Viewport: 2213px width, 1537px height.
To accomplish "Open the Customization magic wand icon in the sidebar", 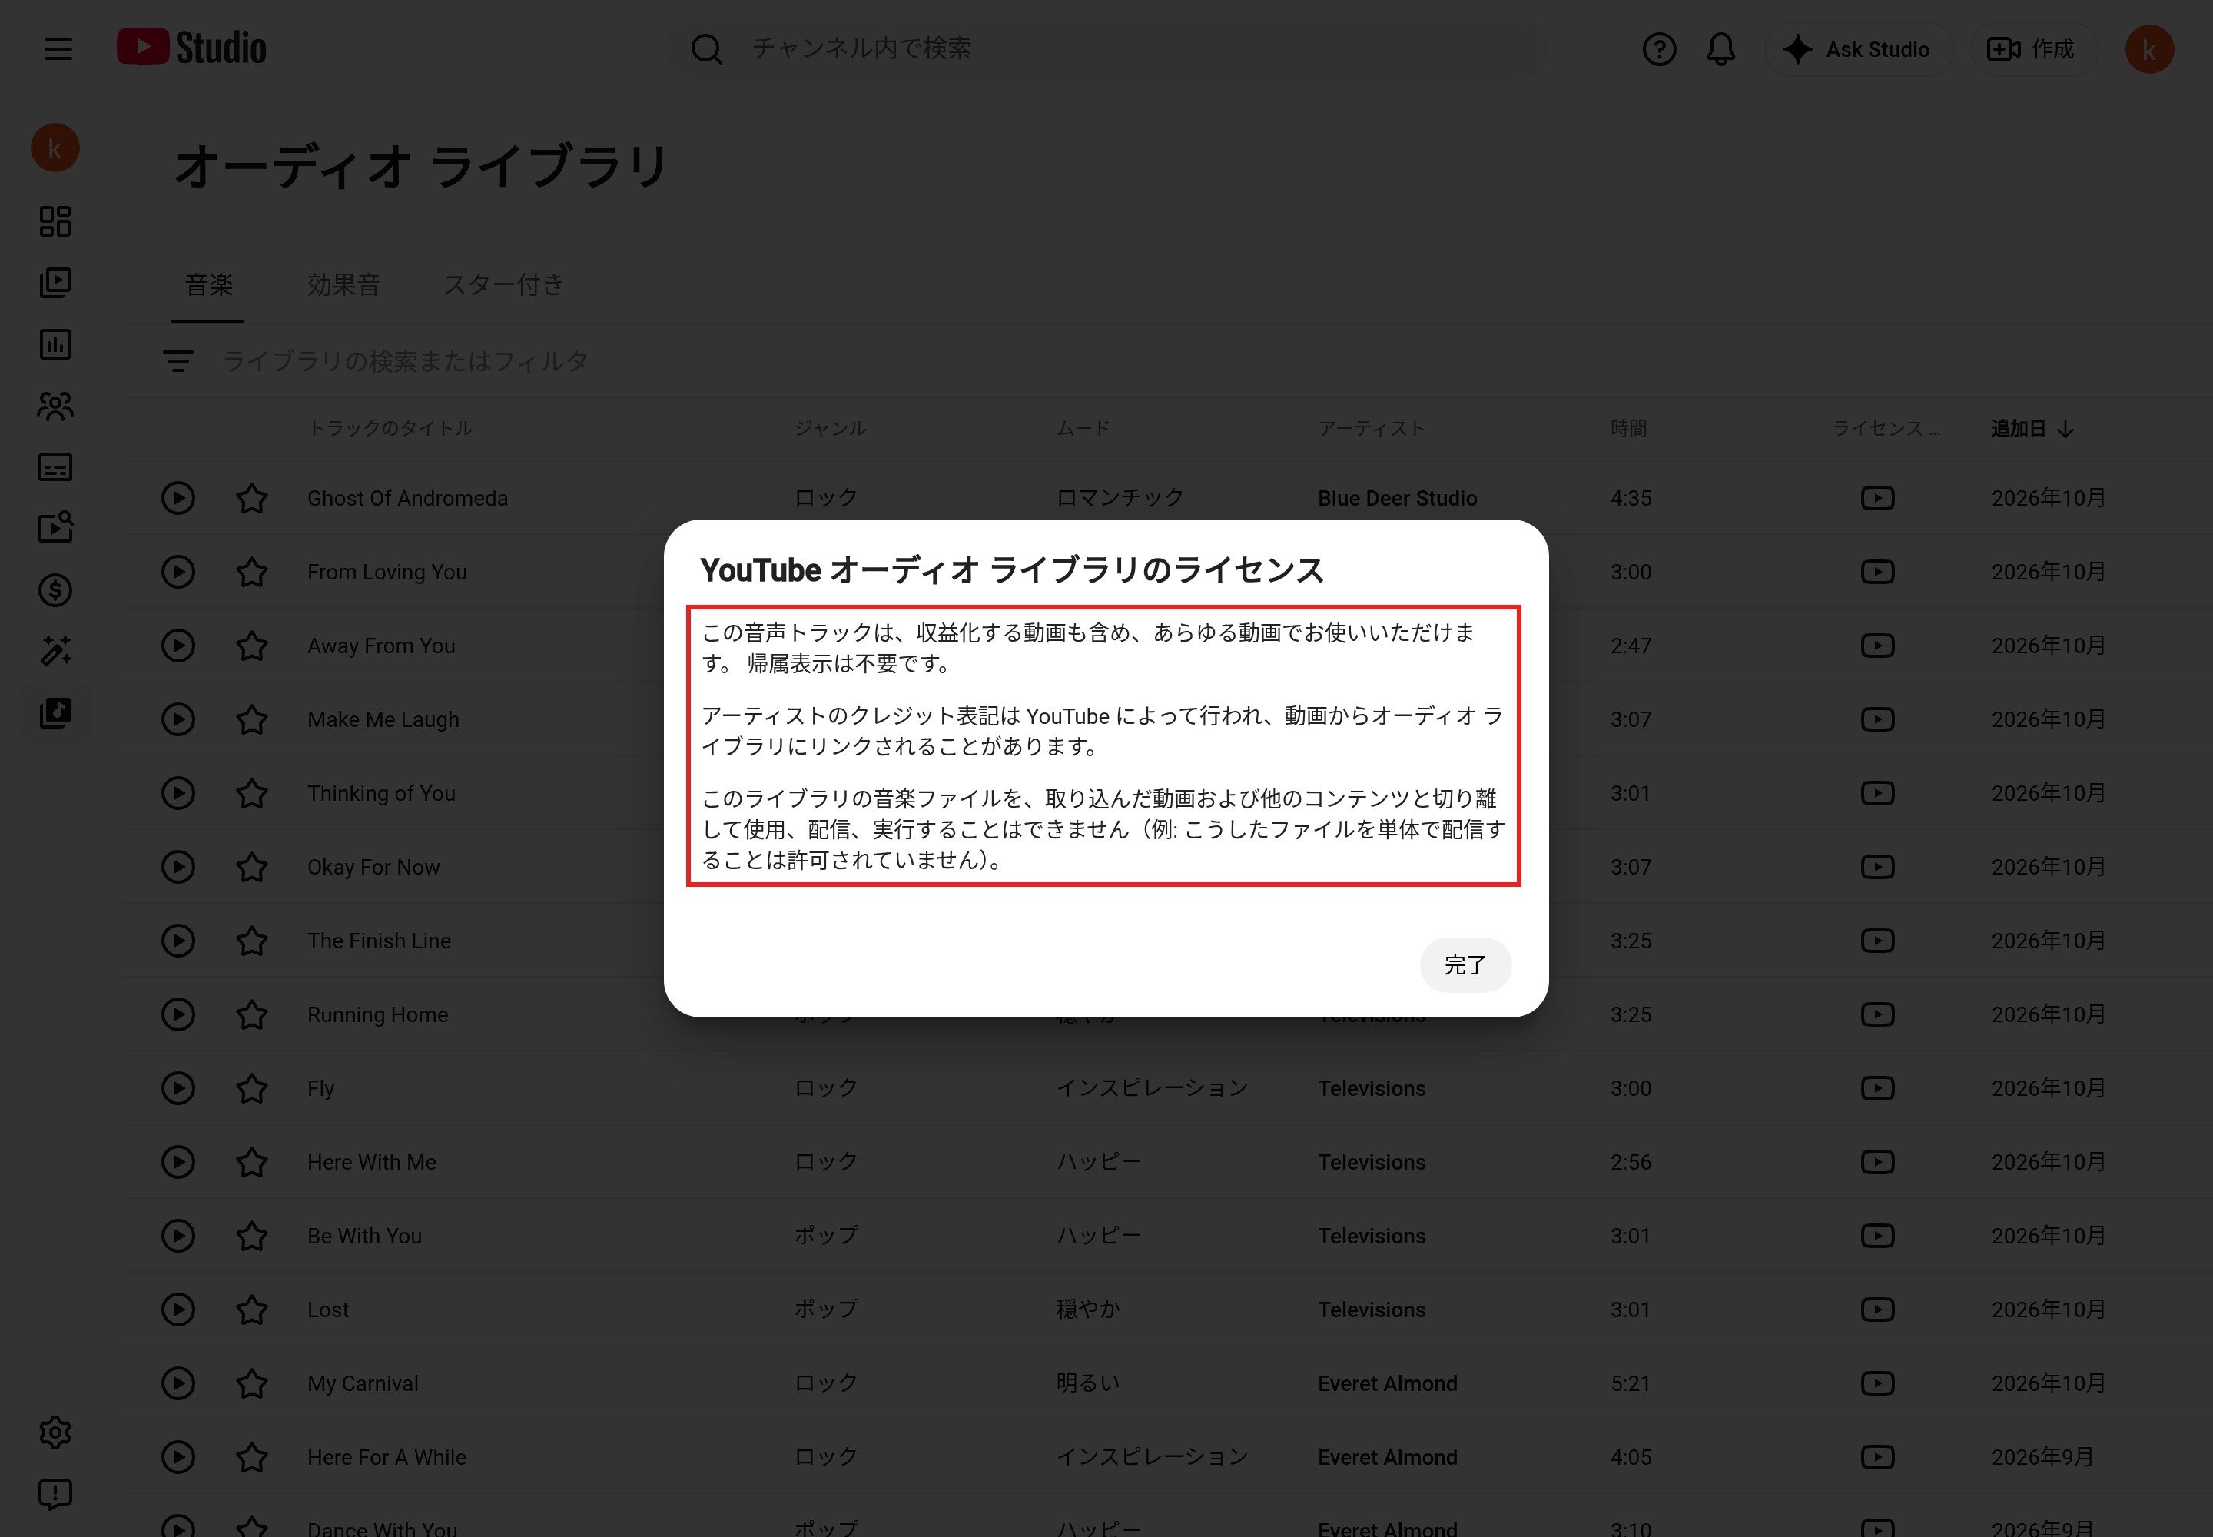I will tap(55, 651).
